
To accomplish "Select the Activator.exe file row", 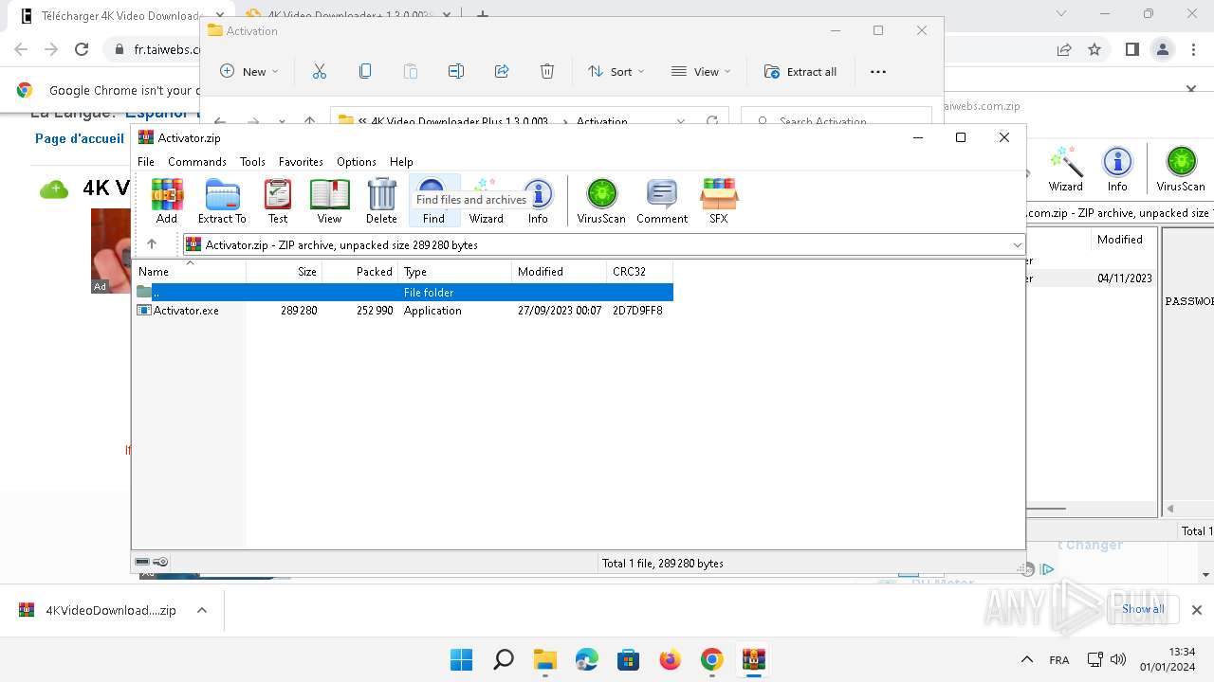I will click(x=403, y=311).
